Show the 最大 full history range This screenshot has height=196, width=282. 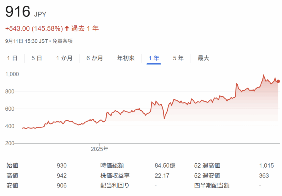[203, 58]
